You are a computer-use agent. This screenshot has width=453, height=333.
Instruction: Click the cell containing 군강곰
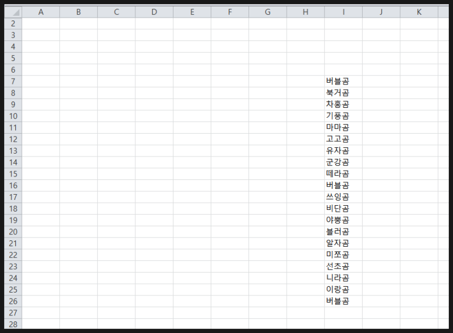[343, 162]
